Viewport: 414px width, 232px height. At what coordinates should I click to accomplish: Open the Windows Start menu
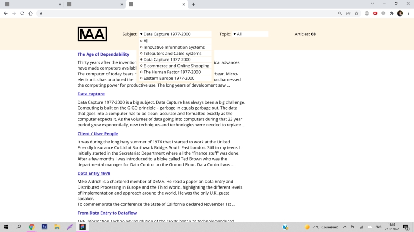point(6,227)
